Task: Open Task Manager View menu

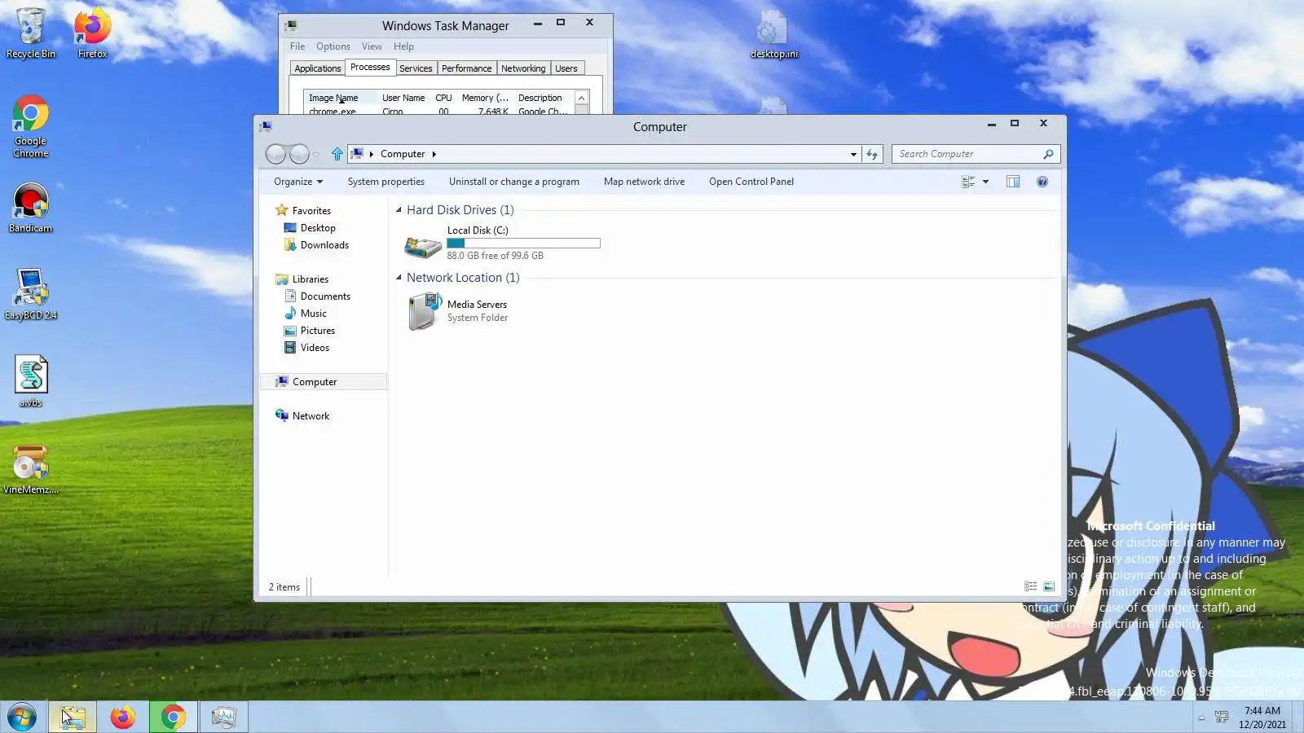Action: [372, 46]
